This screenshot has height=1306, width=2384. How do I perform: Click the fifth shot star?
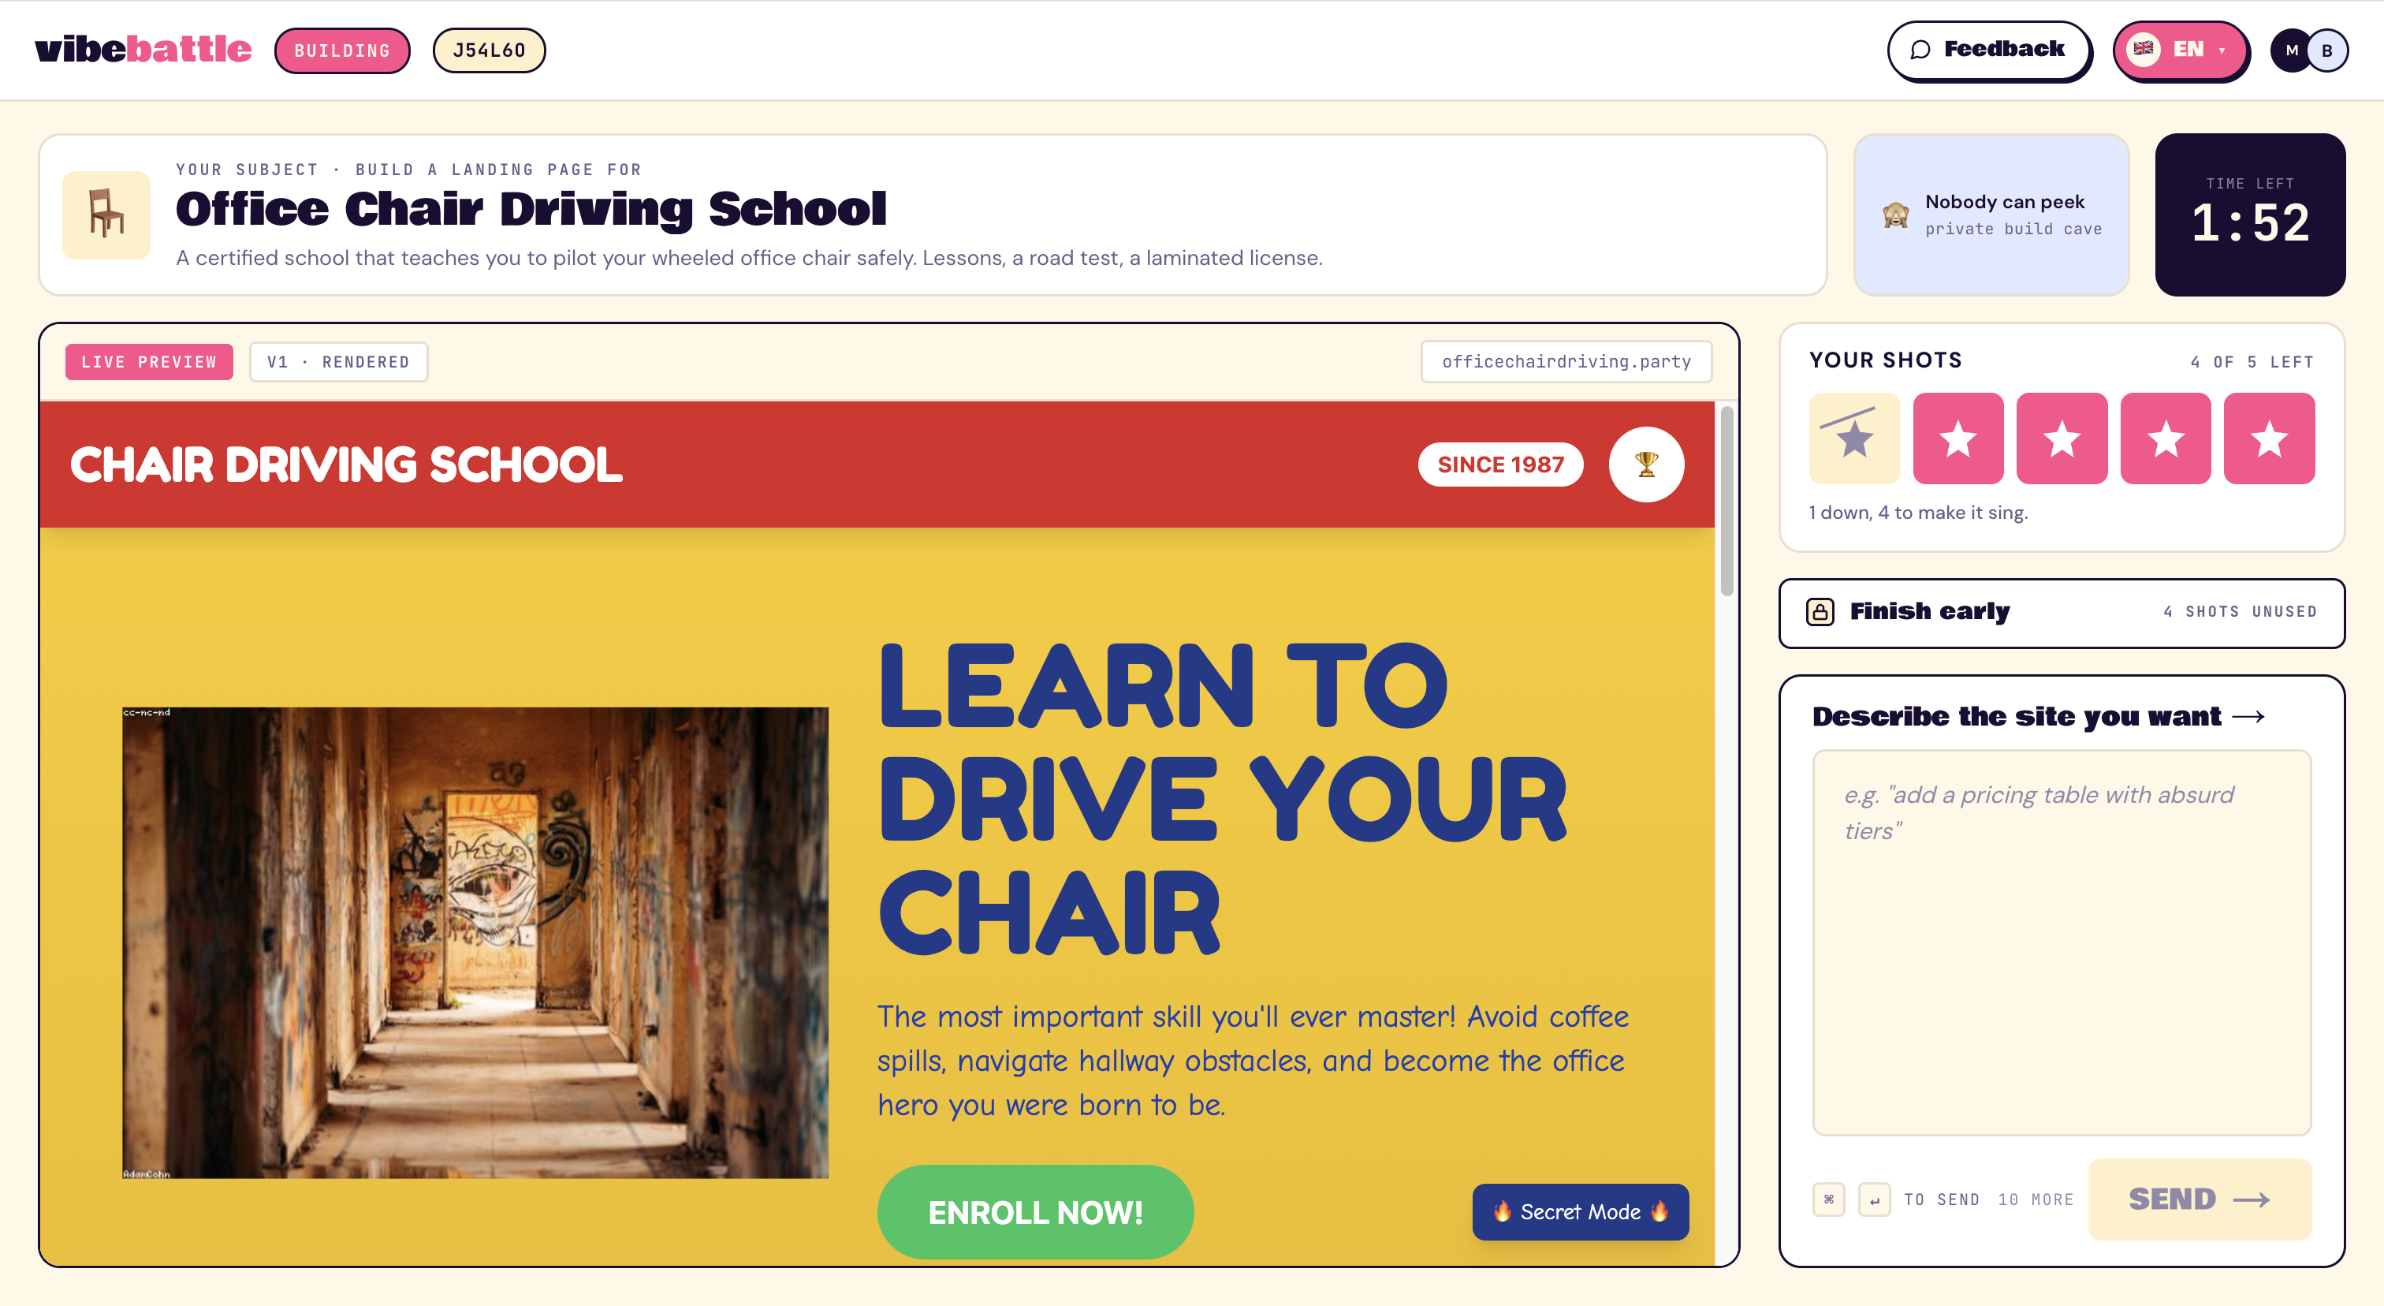click(2269, 438)
